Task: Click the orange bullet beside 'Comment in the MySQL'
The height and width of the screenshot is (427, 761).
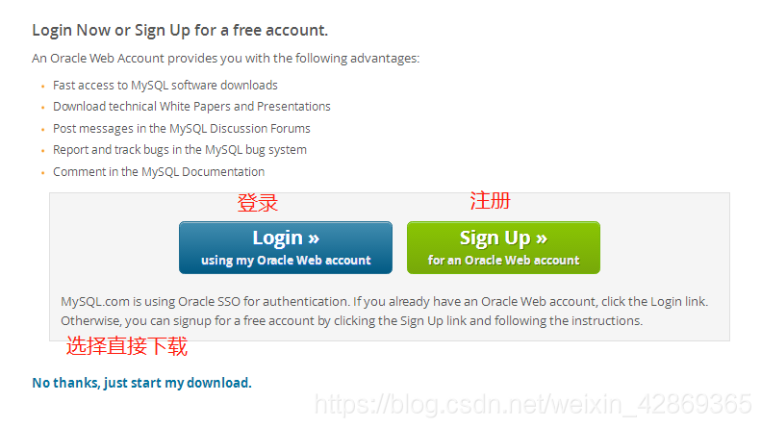Action: [42, 173]
